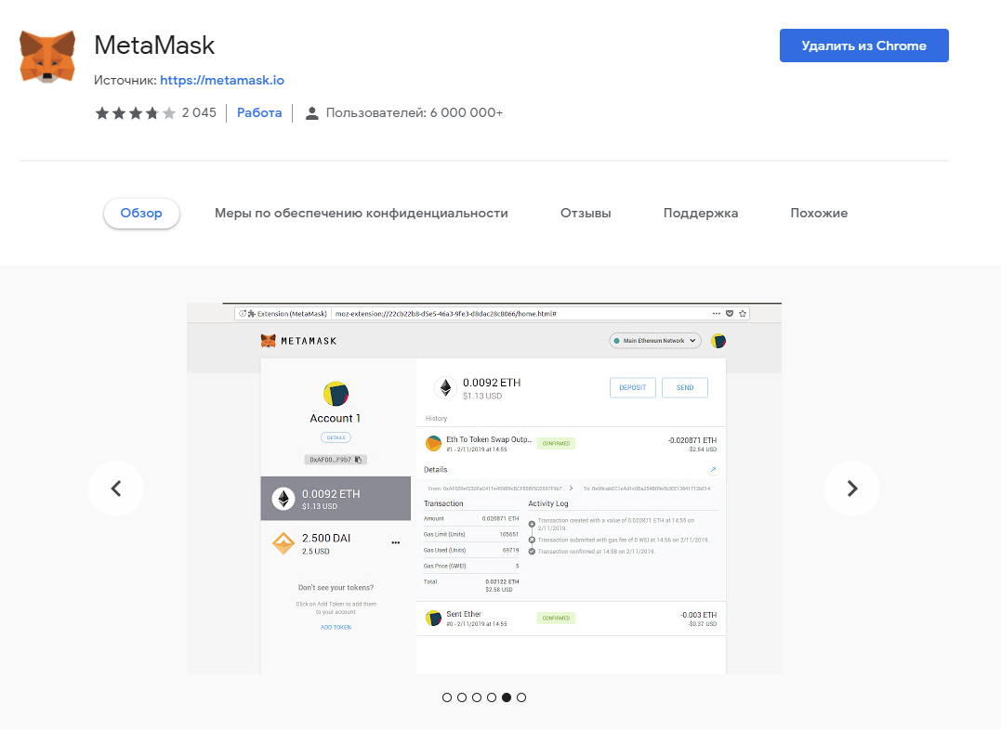Open the https://metamask.io source link
1001x730 pixels.
[x=221, y=81]
